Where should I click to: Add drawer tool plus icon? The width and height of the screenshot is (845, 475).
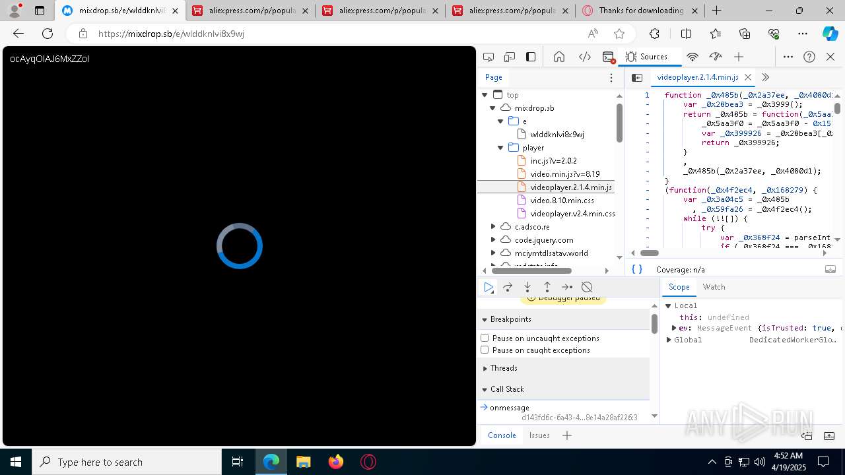tap(566, 435)
